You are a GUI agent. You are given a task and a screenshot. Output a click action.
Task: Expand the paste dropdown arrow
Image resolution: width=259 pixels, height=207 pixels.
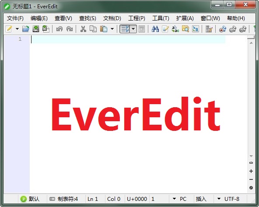pyautogui.click(x=112, y=29)
